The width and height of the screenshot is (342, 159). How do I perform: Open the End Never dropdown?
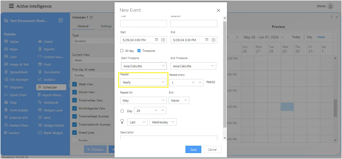pyautogui.click(x=179, y=100)
